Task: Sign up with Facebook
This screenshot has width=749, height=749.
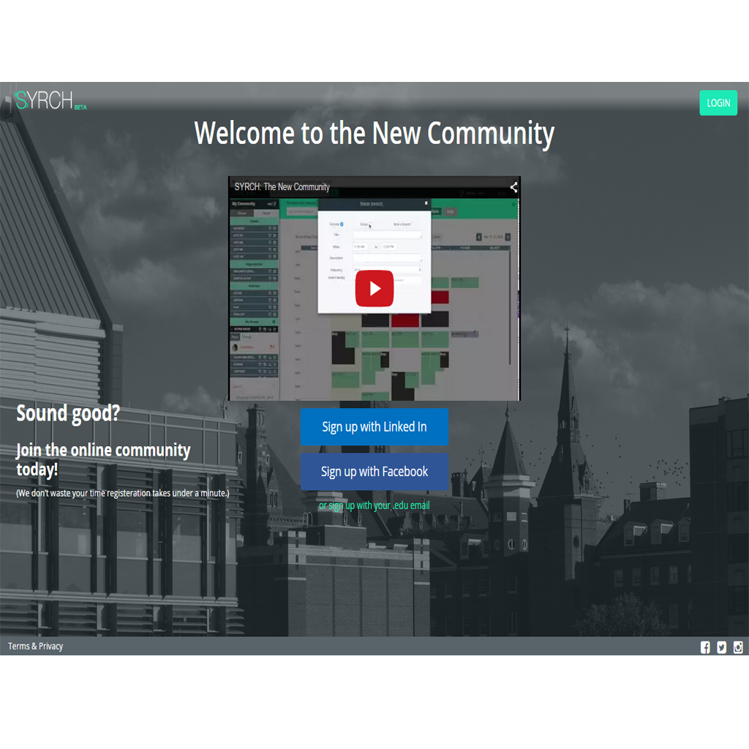Action: coord(374,472)
